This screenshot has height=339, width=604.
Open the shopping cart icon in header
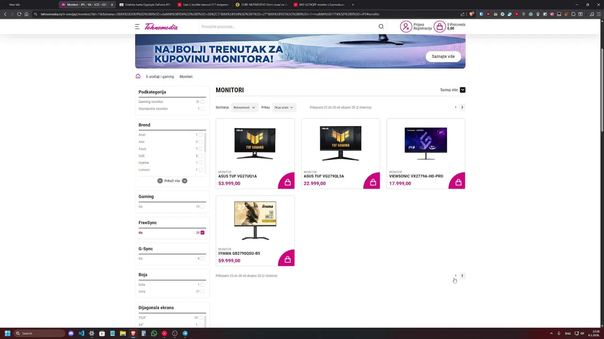440,27
